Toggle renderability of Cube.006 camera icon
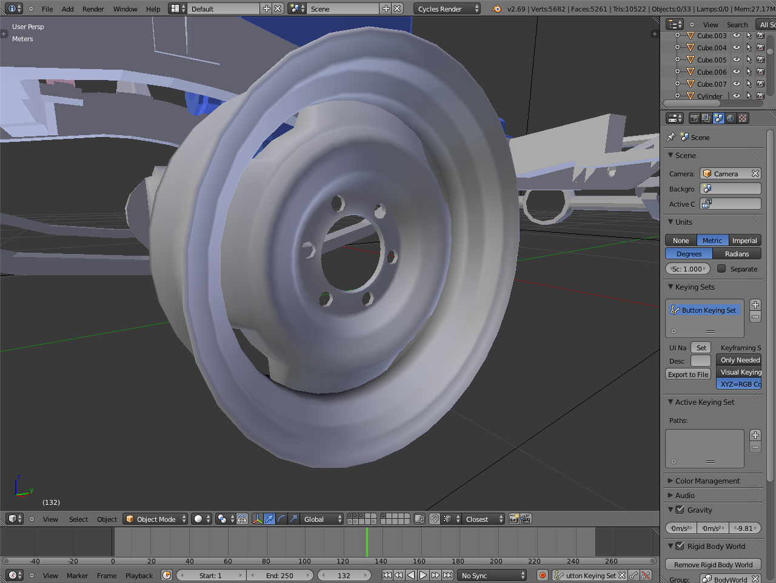776x583 pixels. pos(760,72)
